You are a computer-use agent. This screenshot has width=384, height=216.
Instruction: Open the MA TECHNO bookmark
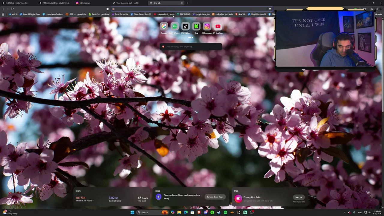pyautogui.click(x=184, y=14)
